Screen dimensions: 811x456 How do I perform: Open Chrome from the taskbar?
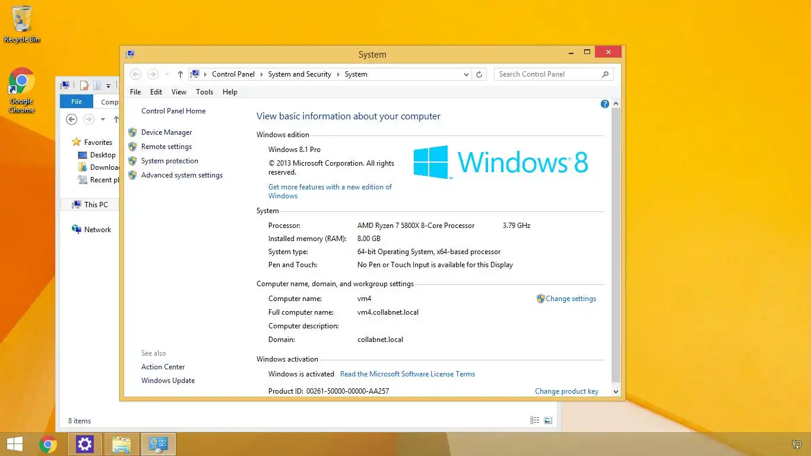coord(48,444)
